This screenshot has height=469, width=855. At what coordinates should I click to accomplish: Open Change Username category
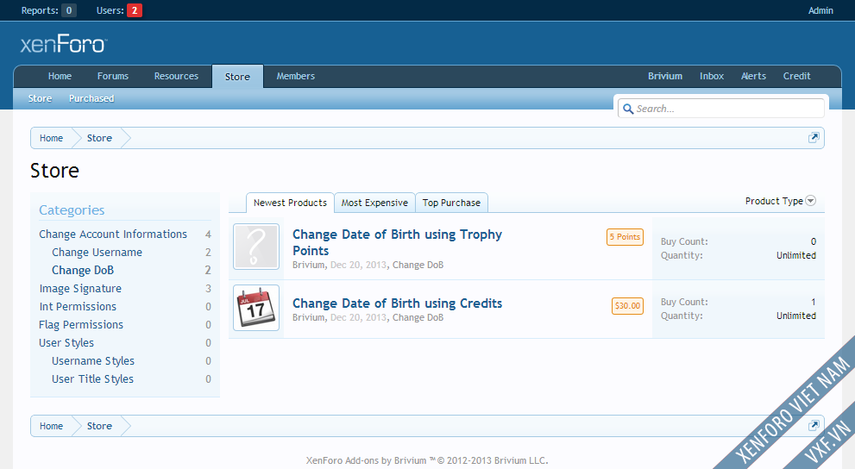click(97, 253)
